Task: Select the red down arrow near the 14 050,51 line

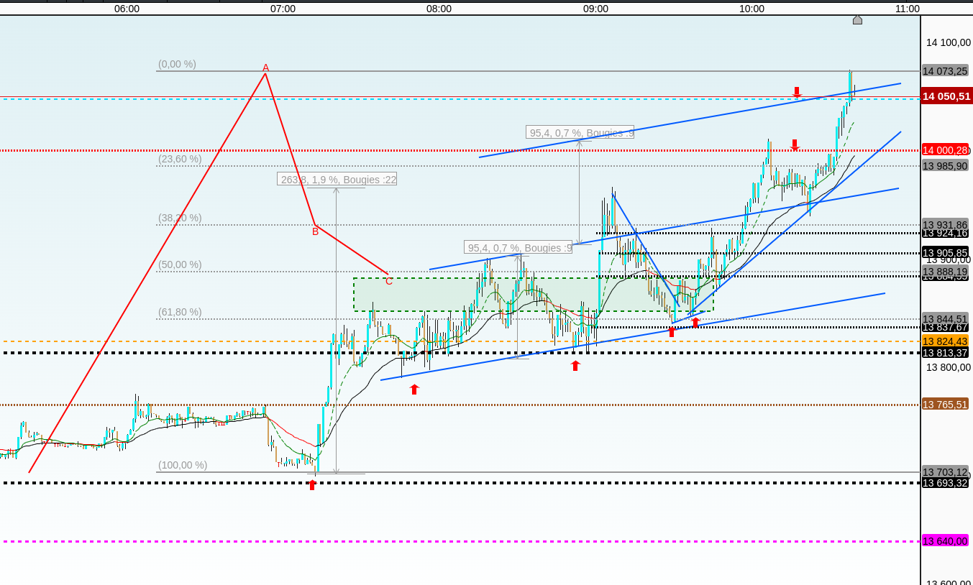Action: coord(797,92)
